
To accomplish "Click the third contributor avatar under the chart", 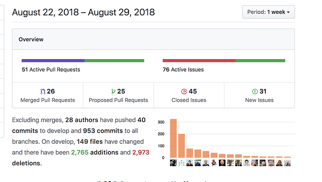I will pyautogui.click(x=189, y=163).
